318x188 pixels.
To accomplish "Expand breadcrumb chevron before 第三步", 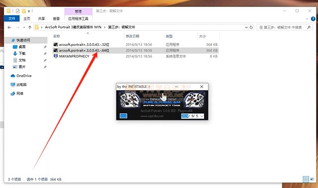I will click(x=105, y=27).
